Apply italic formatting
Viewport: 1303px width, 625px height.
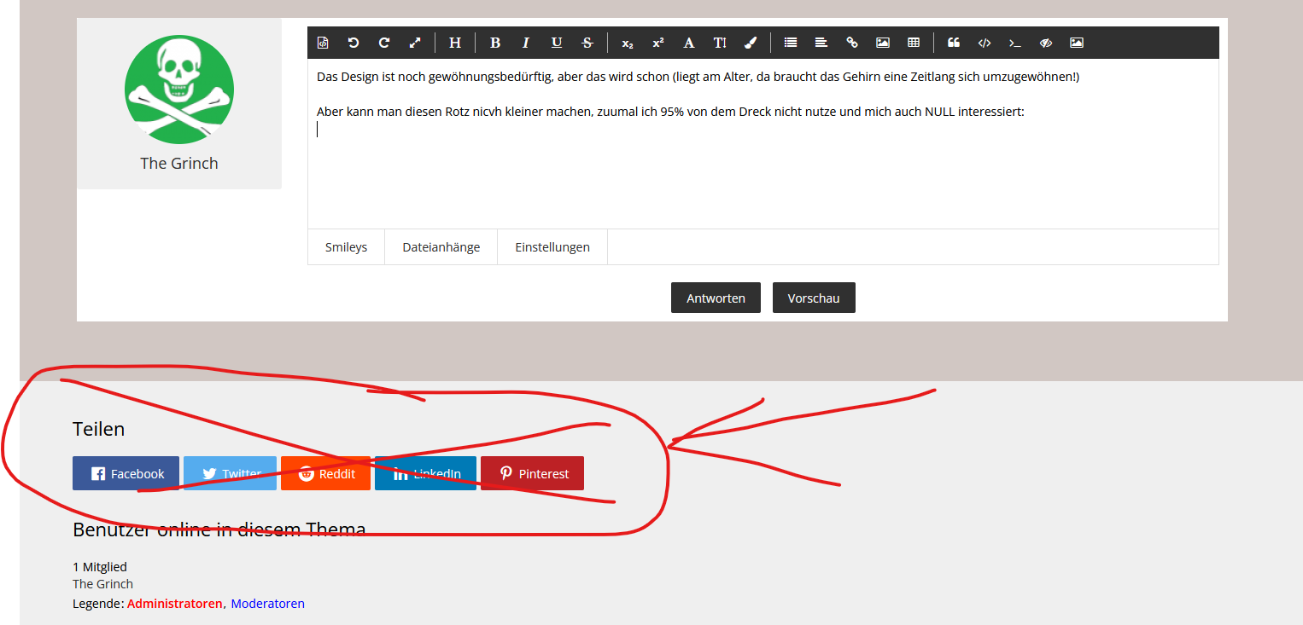click(x=526, y=43)
